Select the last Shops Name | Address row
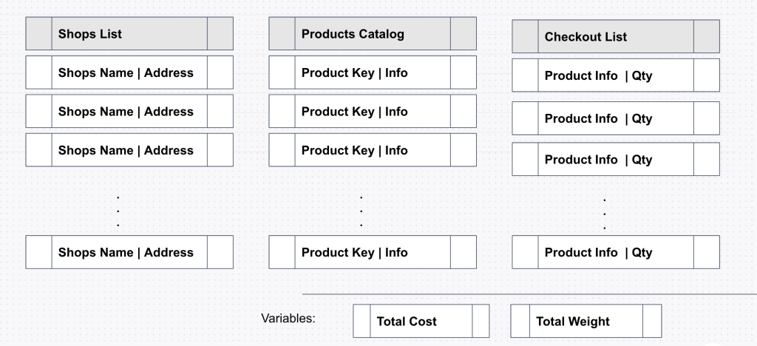The image size is (757, 346). [129, 252]
